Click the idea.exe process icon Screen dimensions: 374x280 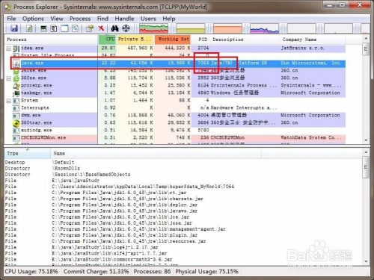click(x=16, y=49)
